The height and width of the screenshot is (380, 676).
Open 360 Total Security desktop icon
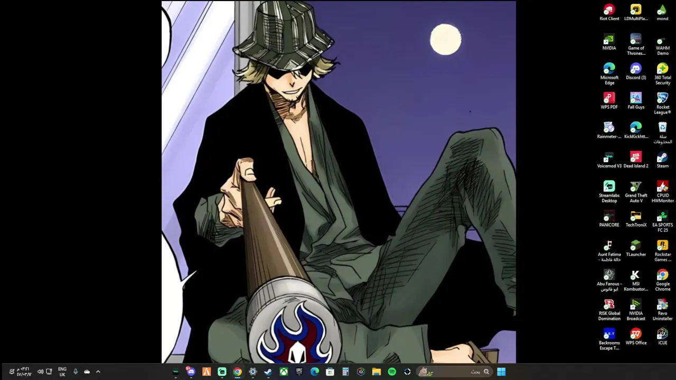(662, 74)
